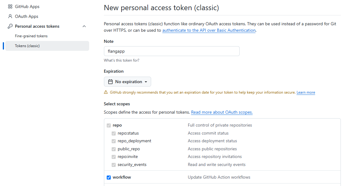Screen dimensions: 347x186
Task: Open Fine-grained tokens page
Action: click(31, 36)
